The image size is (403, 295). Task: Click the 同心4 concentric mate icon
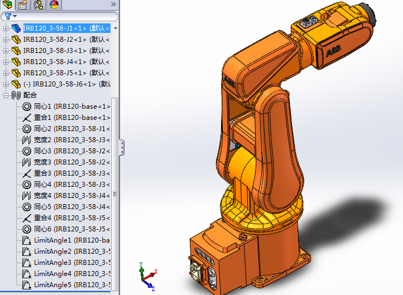coord(27,185)
